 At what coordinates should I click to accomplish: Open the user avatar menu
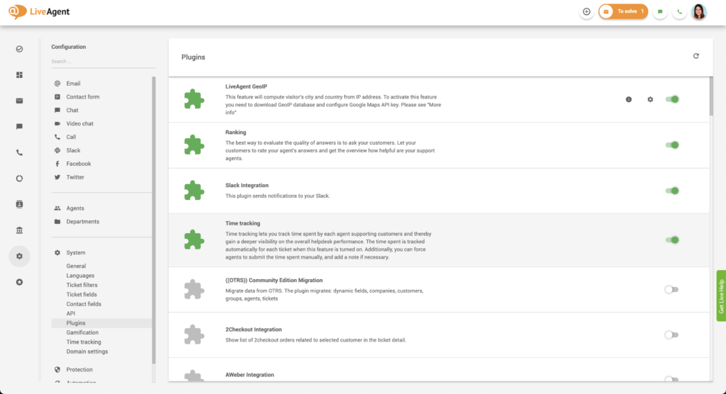699,11
